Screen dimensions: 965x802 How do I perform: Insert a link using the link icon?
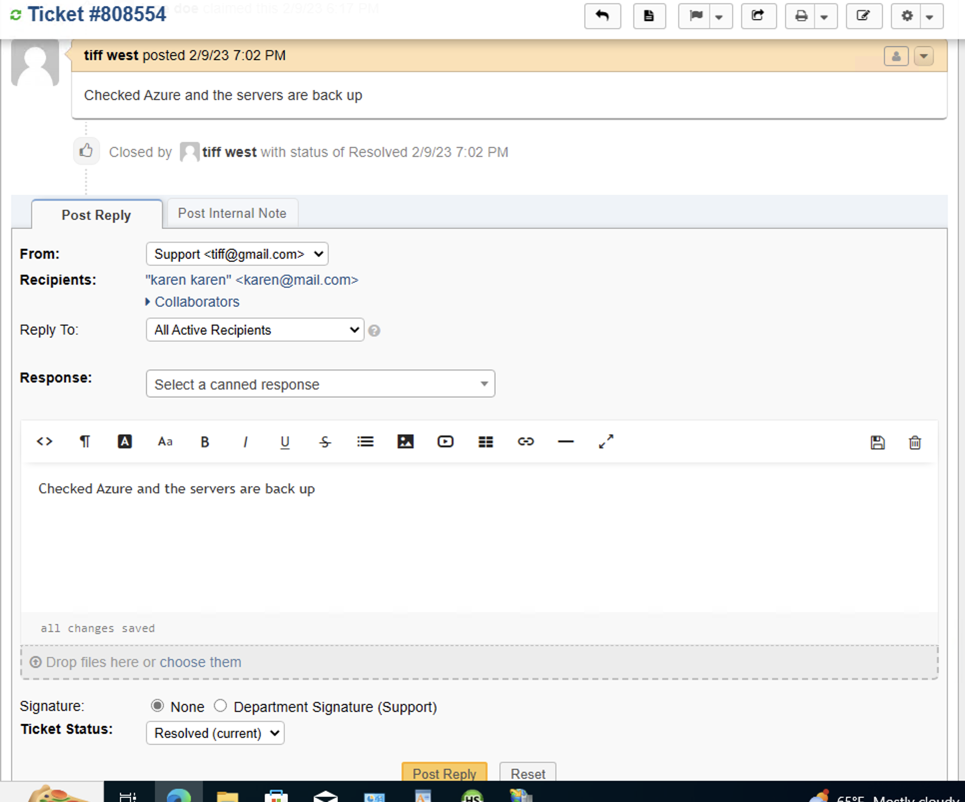coord(525,441)
